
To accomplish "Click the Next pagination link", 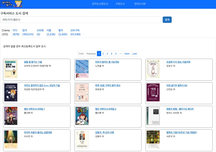I will 127,54.
